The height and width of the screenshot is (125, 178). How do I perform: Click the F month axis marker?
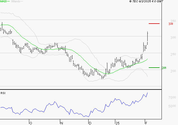point(146,123)
